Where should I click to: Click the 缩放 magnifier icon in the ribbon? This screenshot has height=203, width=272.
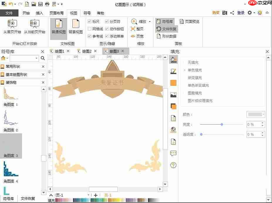[134, 21]
